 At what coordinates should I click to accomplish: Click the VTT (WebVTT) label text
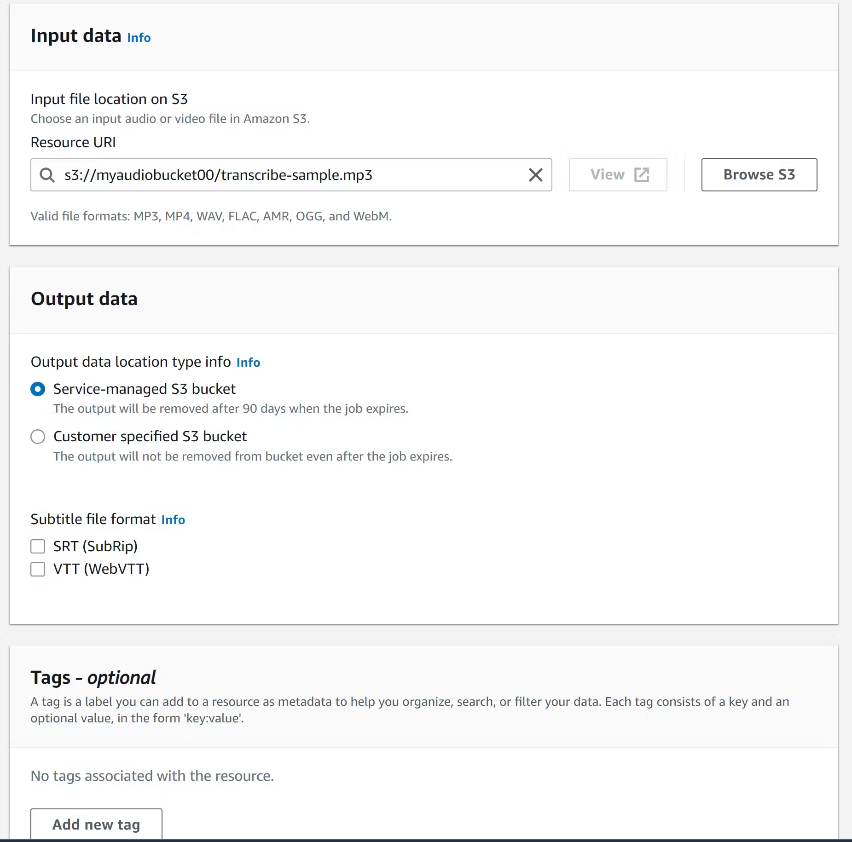point(101,569)
